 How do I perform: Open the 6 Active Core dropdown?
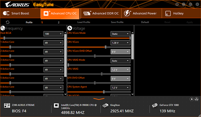53,88
